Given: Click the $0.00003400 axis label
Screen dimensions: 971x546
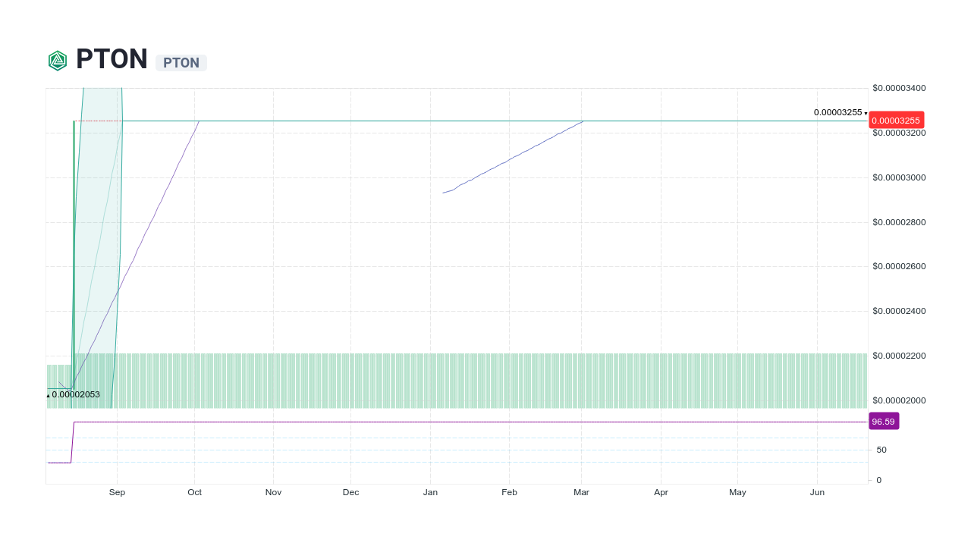Looking at the screenshot, I should pyautogui.click(x=898, y=88).
